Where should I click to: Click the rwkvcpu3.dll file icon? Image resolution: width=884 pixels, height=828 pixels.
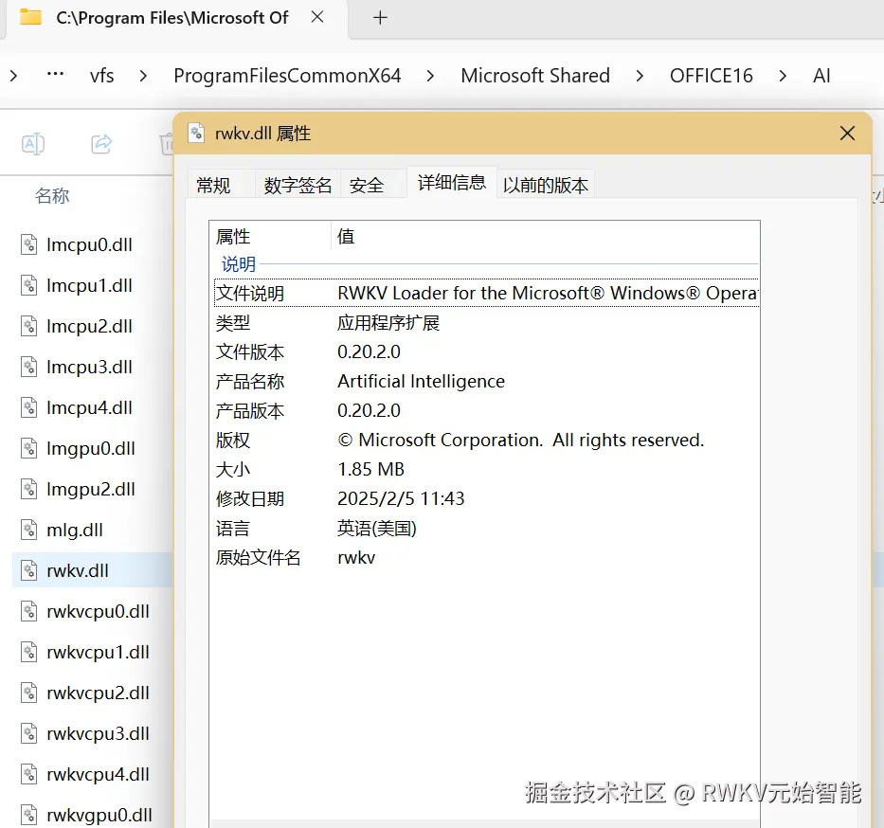(27, 733)
